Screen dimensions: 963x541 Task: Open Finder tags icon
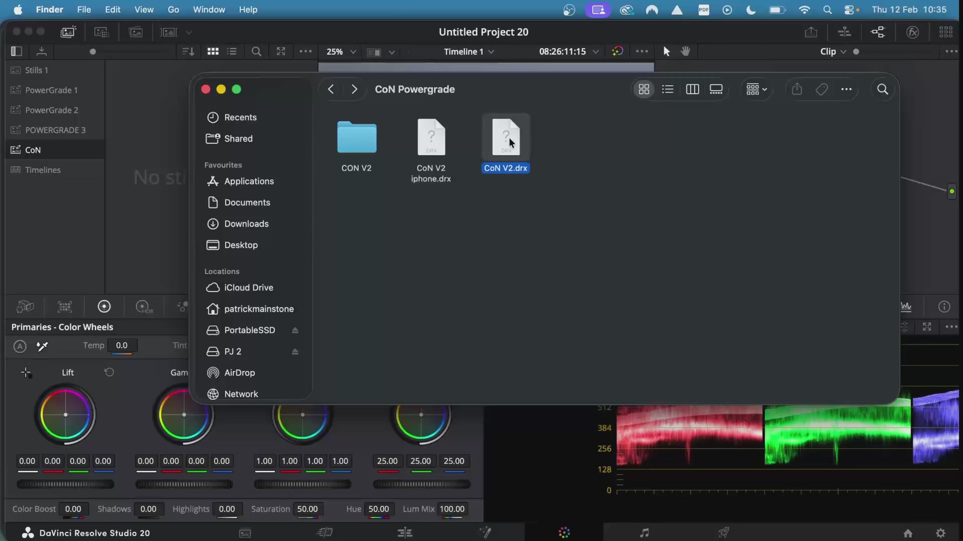pyautogui.click(x=821, y=89)
